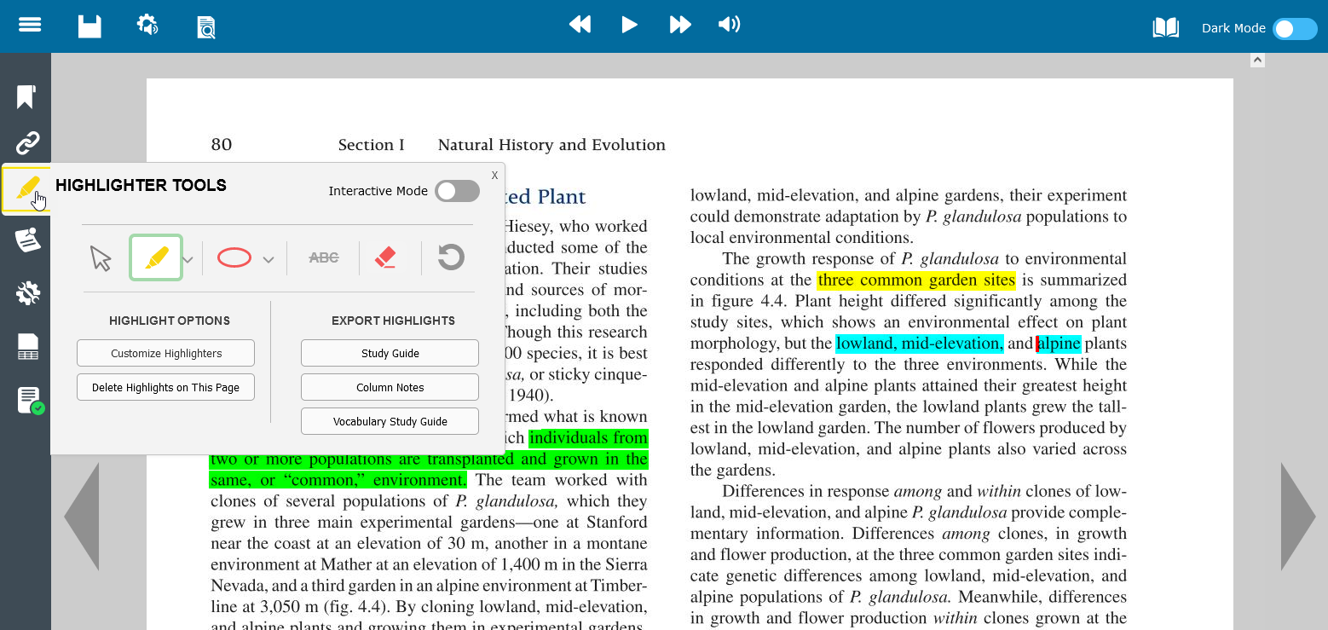Expand the red ellipse shape dropdown

point(268,259)
